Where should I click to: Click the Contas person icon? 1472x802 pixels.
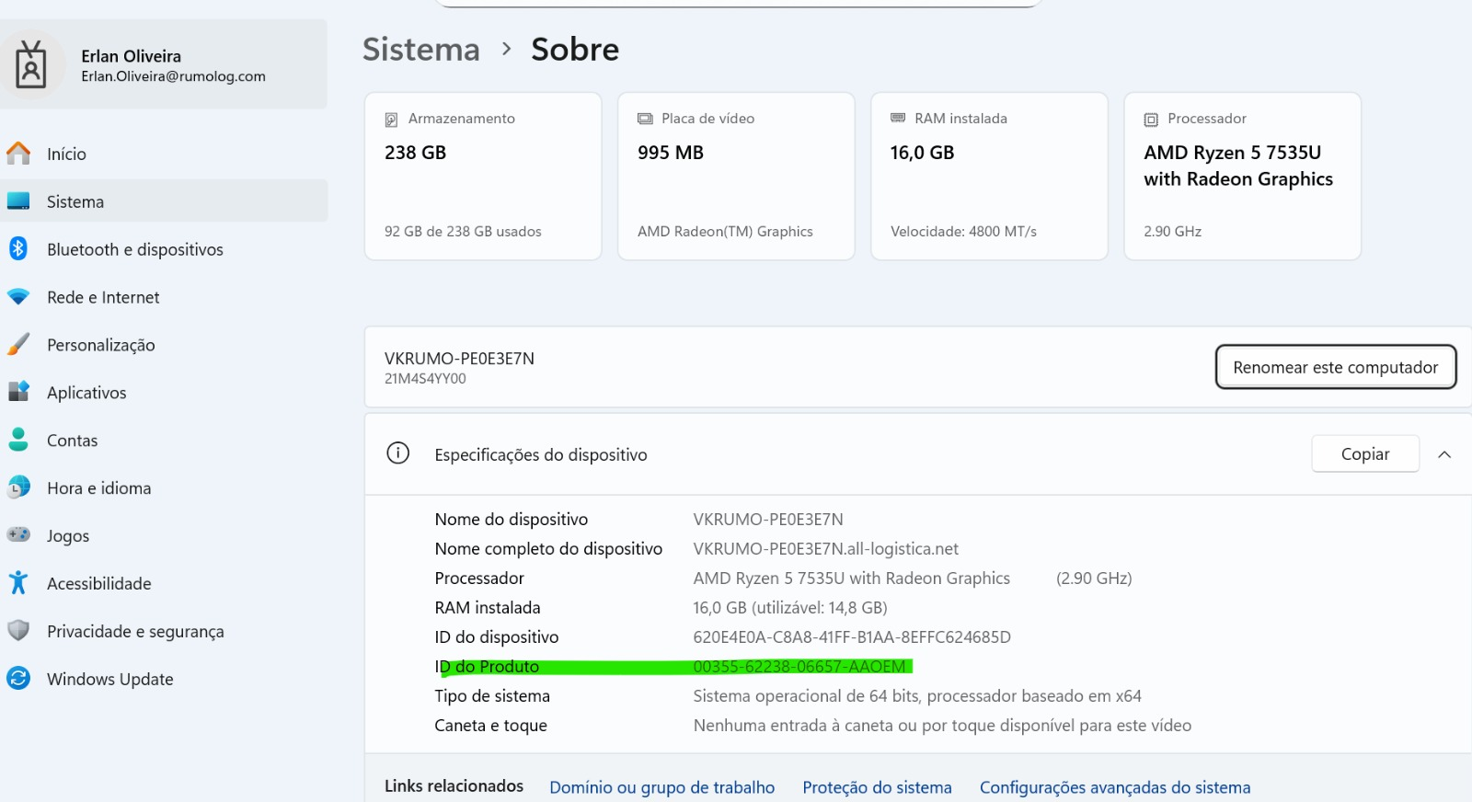pyautogui.click(x=18, y=440)
